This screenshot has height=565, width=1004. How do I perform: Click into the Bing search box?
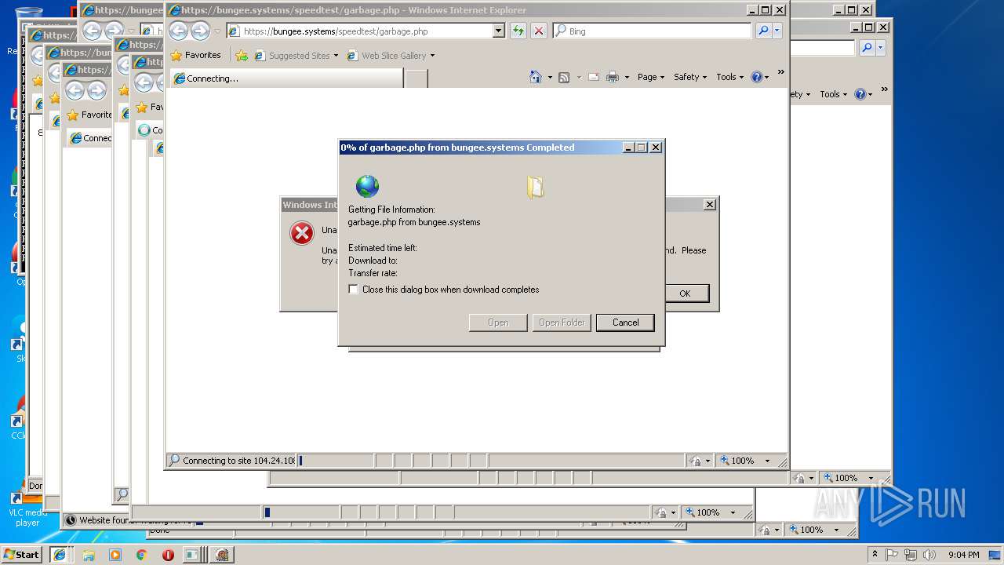pyautogui.click(x=652, y=31)
